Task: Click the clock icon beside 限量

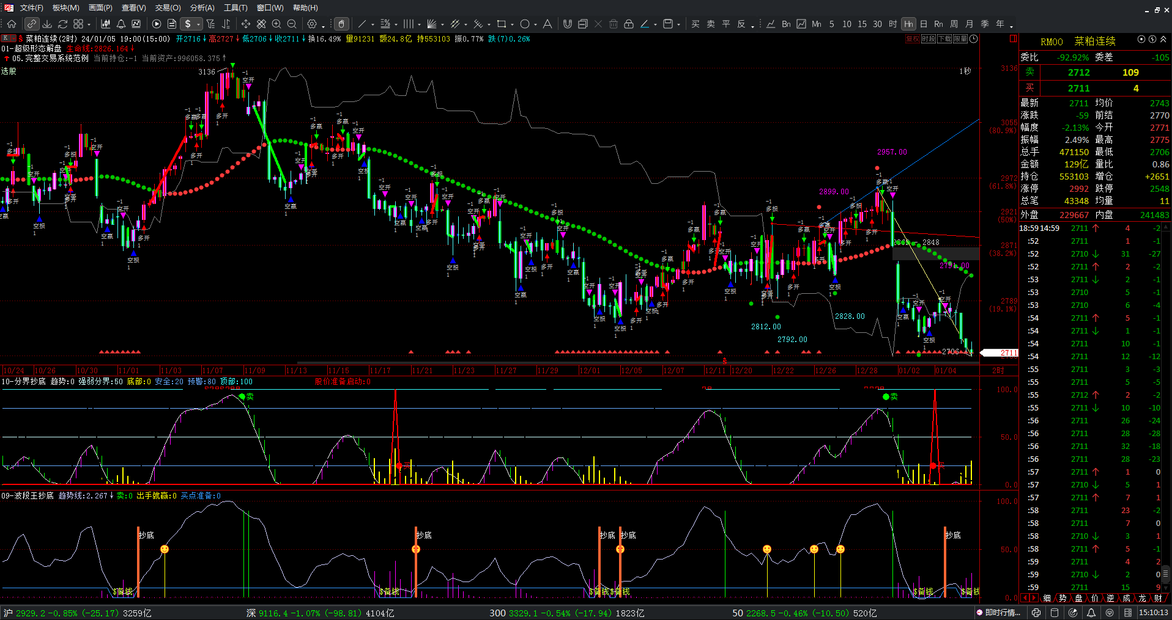Action: 974,38
